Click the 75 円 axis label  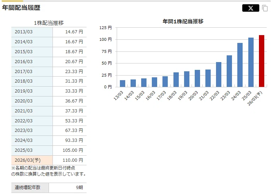(x=107, y=51)
